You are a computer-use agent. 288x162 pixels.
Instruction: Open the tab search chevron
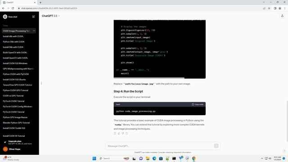tap(264, 2)
